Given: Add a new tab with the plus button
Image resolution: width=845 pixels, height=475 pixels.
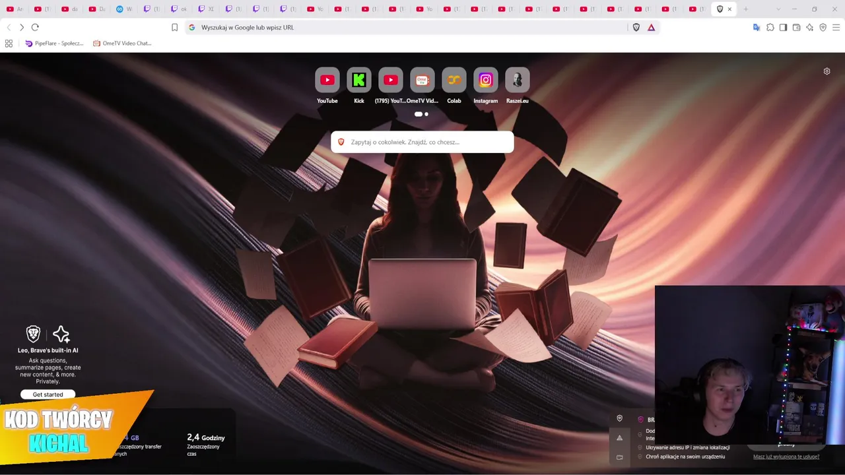Looking at the screenshot, I should [746, 9].
